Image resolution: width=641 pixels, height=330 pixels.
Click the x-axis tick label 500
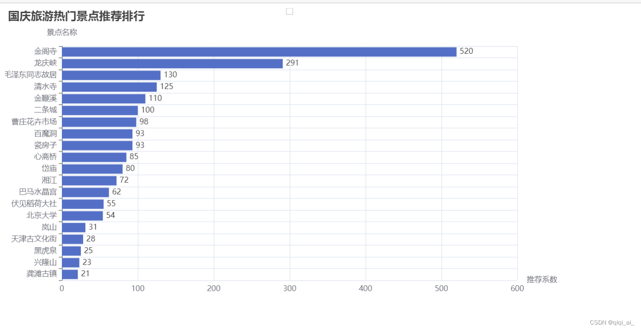coord(441,289)
